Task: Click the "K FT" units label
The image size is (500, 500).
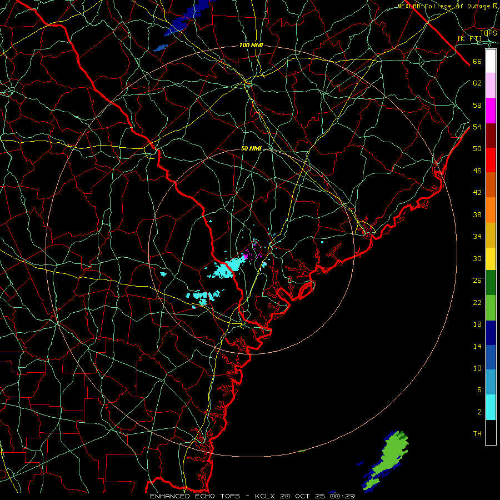Action: 469,38
